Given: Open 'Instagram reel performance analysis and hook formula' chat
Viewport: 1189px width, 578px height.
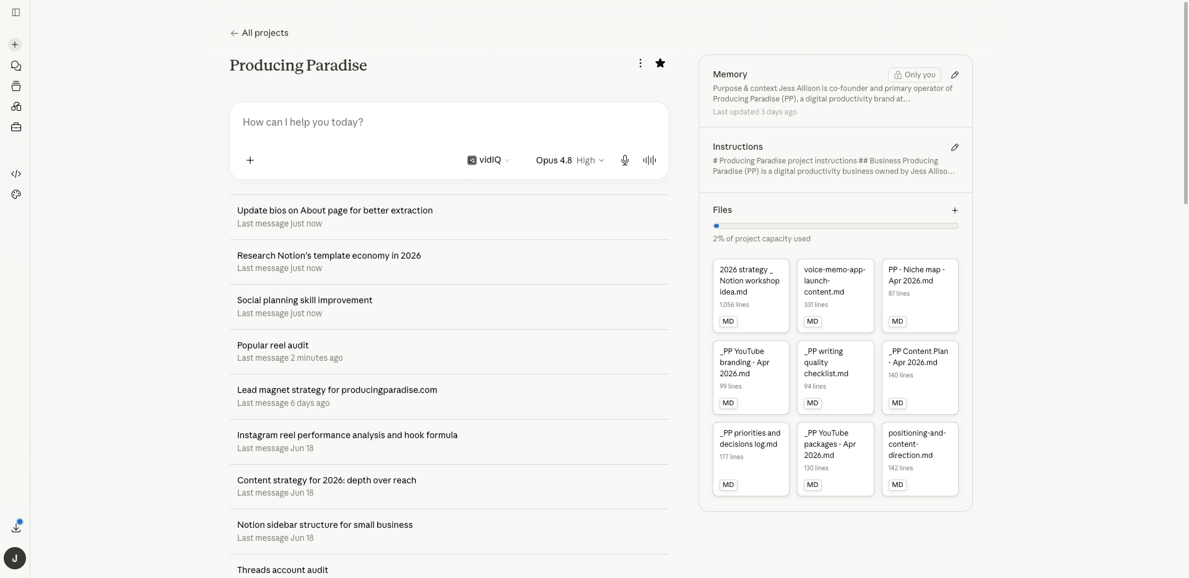Looking at the screenshot, I should (x=449, y=442).
